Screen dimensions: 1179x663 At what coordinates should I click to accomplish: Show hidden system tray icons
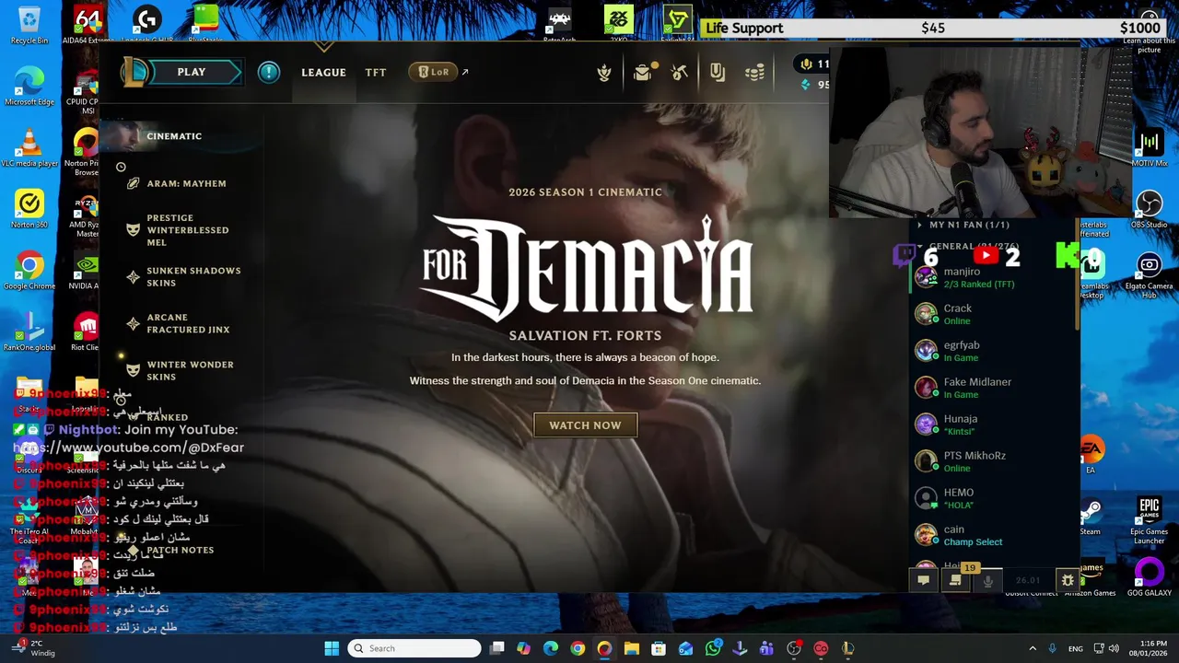pos(1033,648)
